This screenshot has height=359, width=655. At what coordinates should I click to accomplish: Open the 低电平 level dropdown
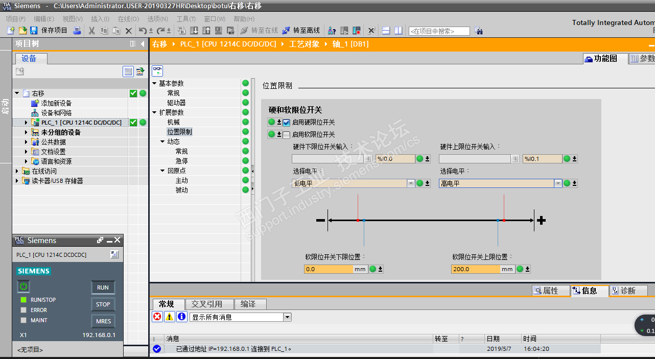(411, 183)
